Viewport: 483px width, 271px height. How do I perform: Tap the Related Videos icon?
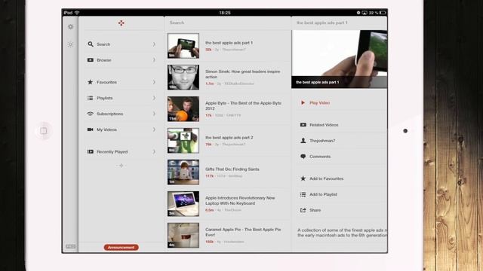[303, 125]
